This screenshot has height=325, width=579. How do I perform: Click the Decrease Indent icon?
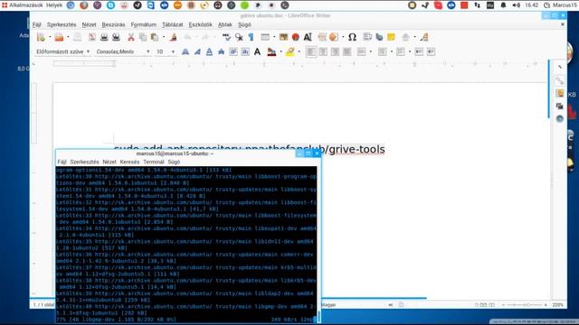431,52
